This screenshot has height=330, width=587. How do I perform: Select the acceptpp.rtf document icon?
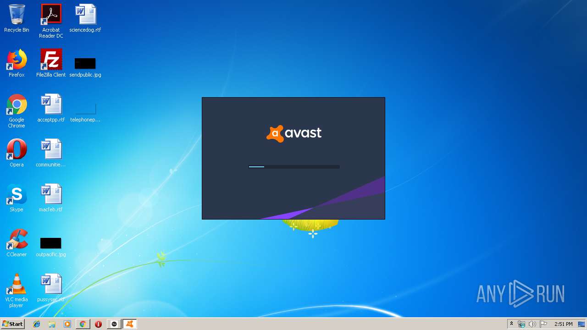[x=51, y=108]
